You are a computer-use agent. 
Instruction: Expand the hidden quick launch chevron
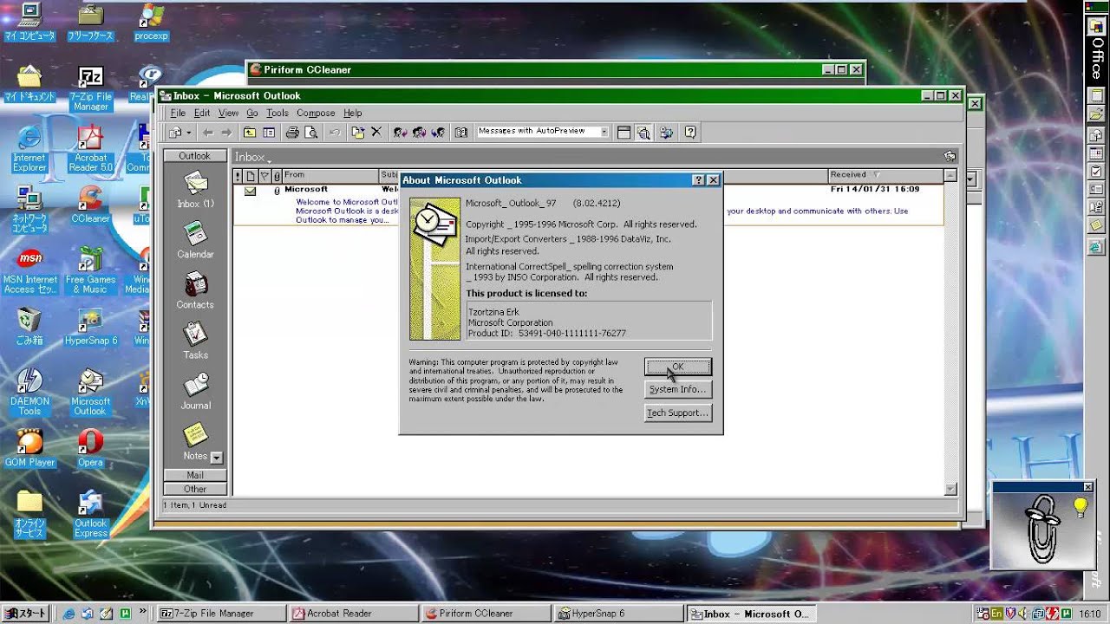click(x=143, y=612)
